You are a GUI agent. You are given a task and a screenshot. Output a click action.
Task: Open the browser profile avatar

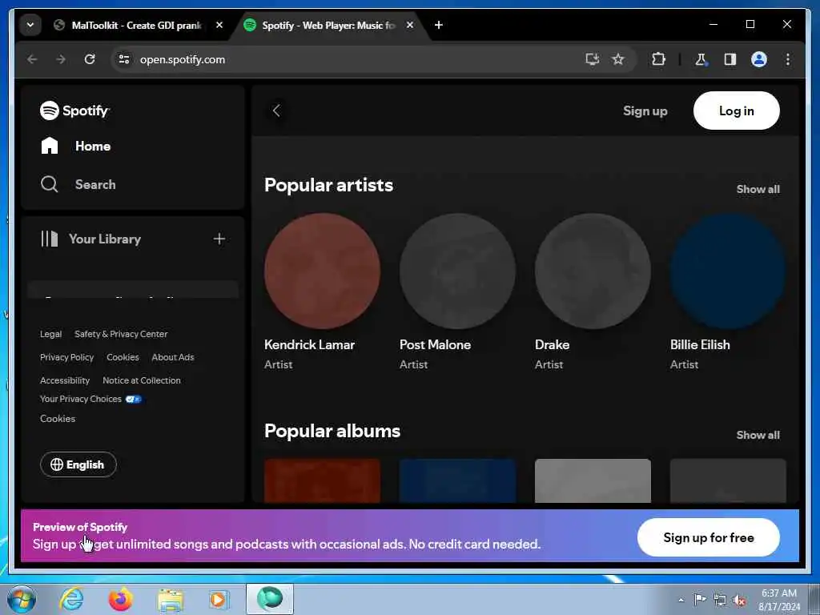coord(759,59)
